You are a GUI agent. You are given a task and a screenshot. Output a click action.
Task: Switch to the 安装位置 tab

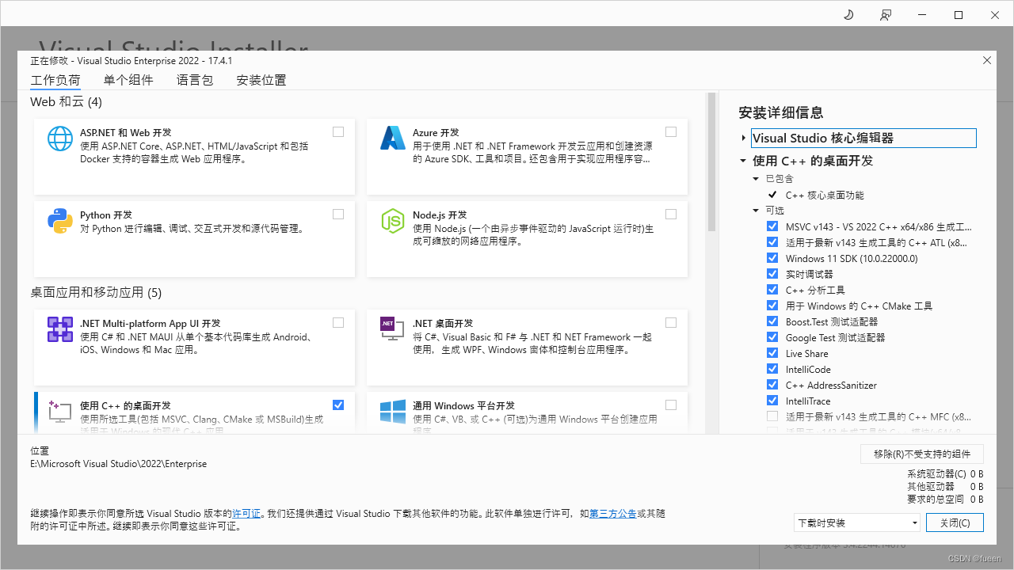coord(261,80)
